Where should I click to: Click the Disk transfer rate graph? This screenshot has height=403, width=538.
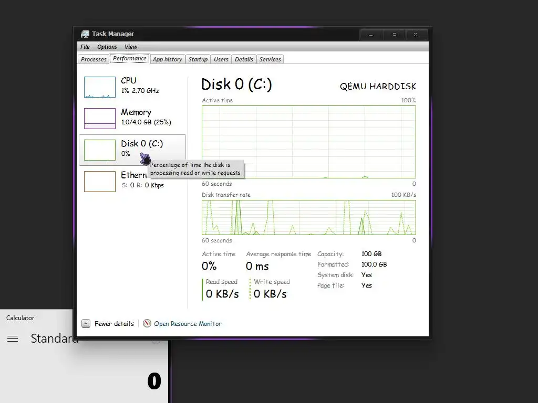[309, 217]
